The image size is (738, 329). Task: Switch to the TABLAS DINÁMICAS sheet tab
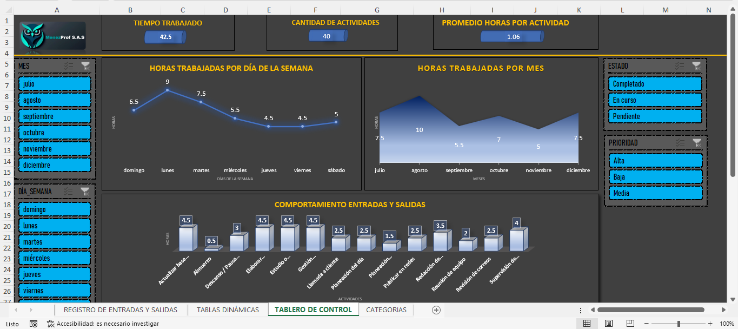228,310
